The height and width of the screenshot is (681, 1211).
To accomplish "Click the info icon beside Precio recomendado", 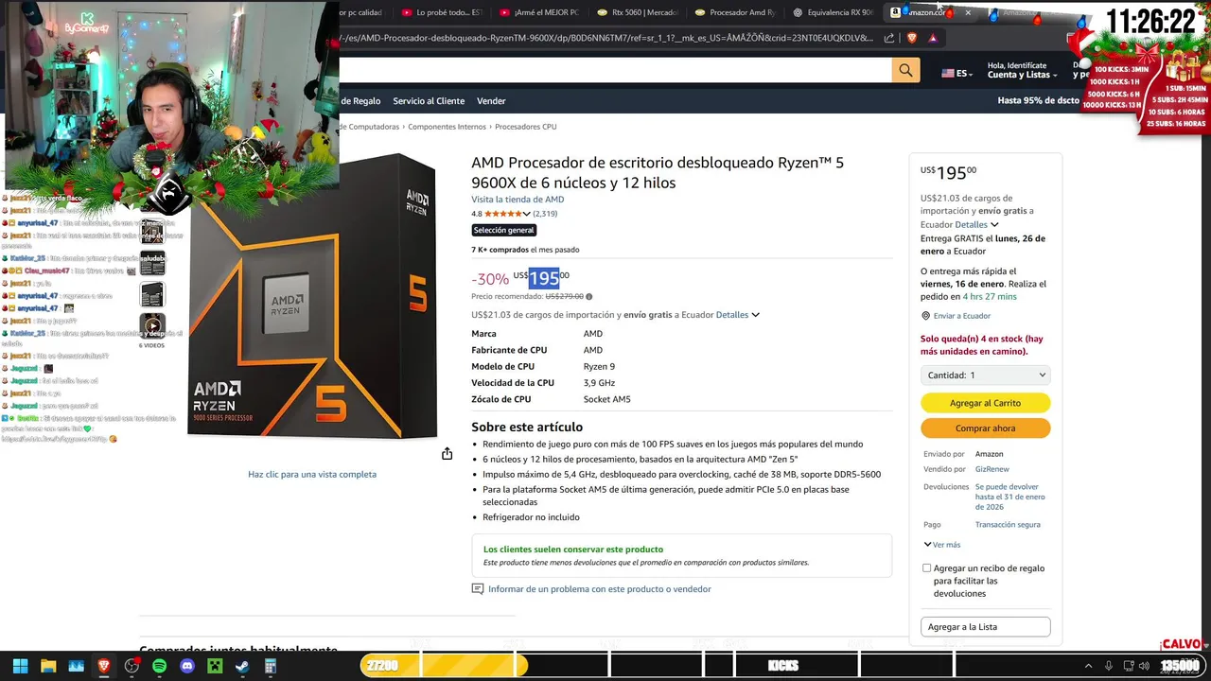I will tap(588, 297).
